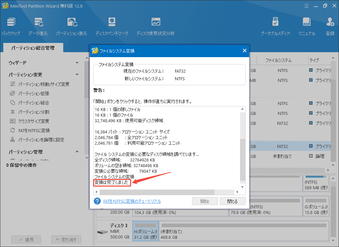Screen dimensions: 339x247
Task: Click ファイルシステム column header
Action: tap(278, 60)
